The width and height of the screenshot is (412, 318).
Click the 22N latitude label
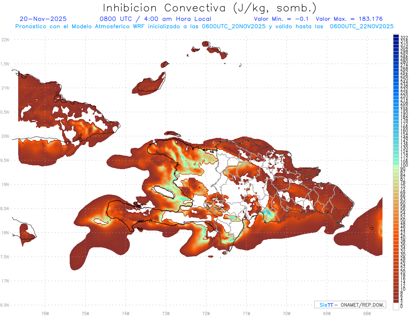[x=5, y=39]
